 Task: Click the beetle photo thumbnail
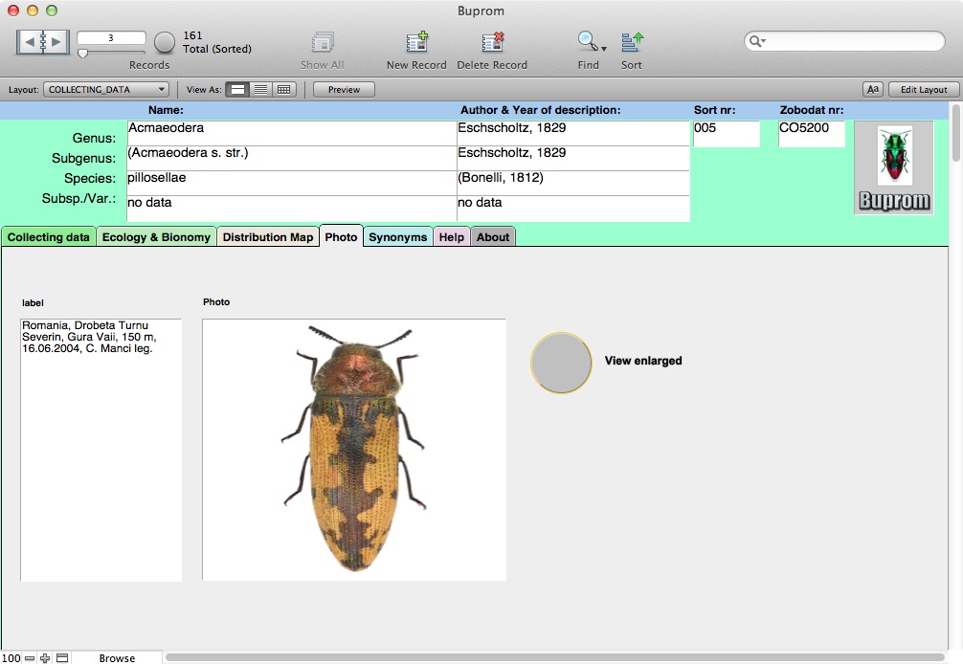[353, 450]
